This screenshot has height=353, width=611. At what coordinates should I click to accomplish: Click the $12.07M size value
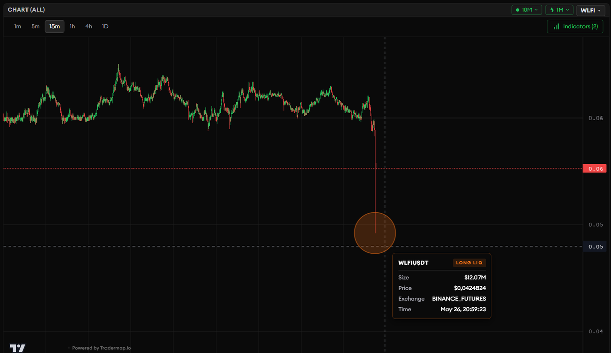tap(475, 277)
